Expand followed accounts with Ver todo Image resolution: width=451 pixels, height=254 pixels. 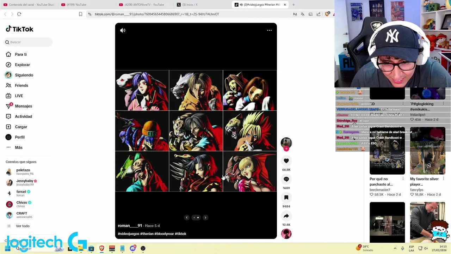click(23, 226)
